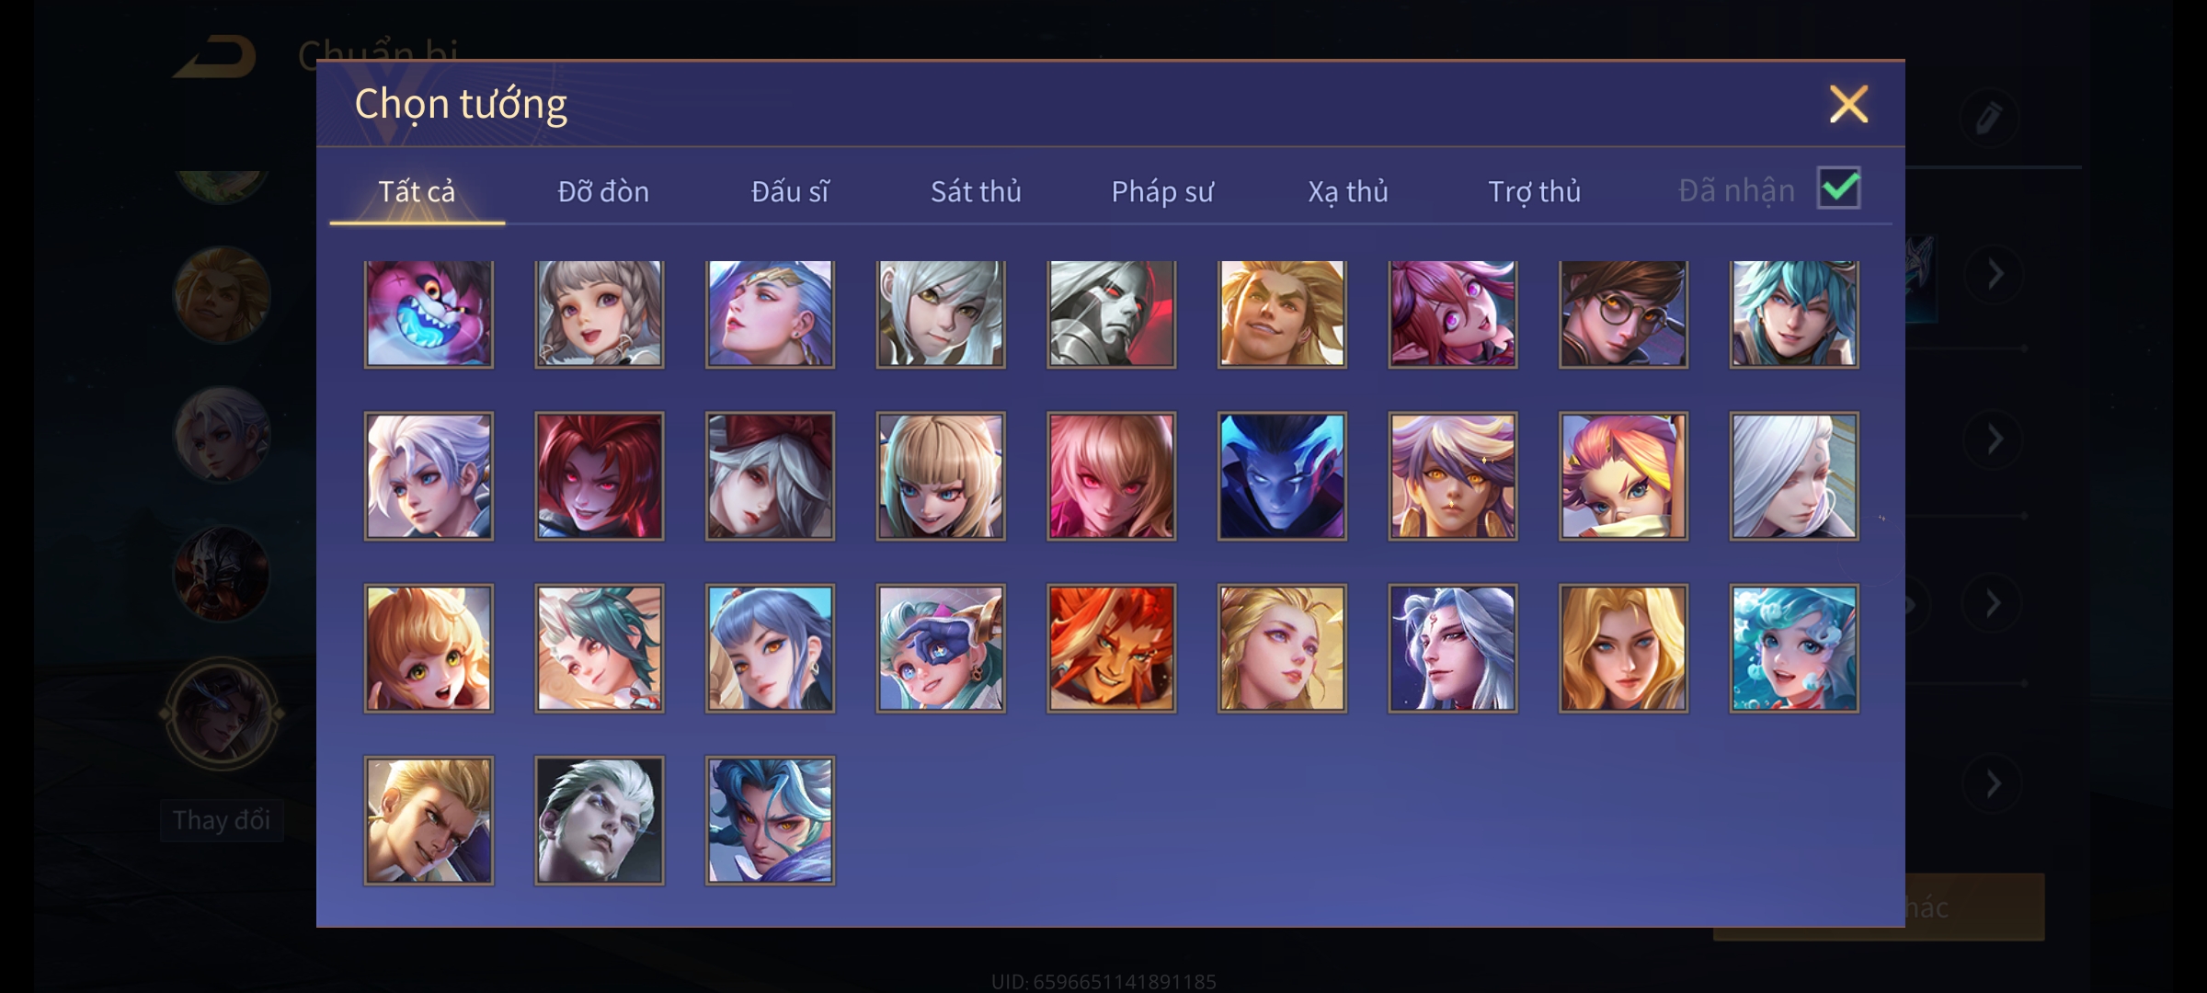Toggle the Đã nhận checkbox
The height and width of the screenshot is (993, 2207).
pos(1838,188)
